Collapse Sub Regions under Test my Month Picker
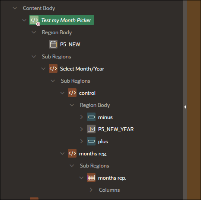The height and width of the screenshot is (200, 201). (x=34, y=57)
